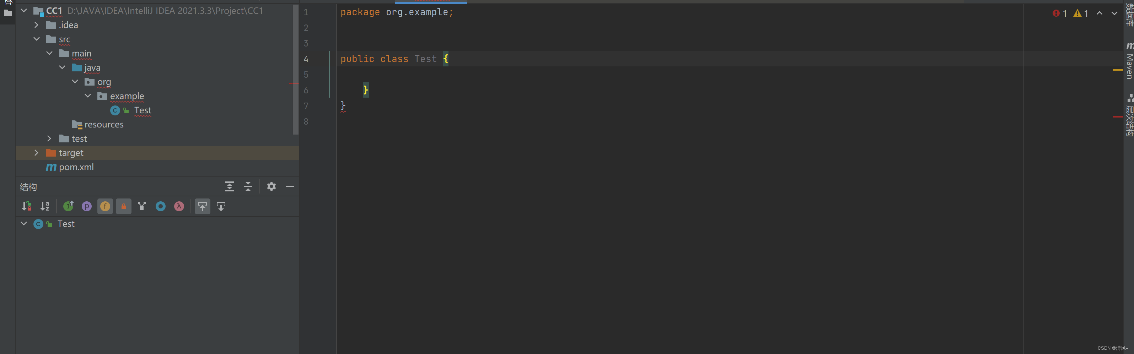The image size is (1134, 354).
Task: Toggle show lambdas pink lambda icon
Action: pos(179,206)
